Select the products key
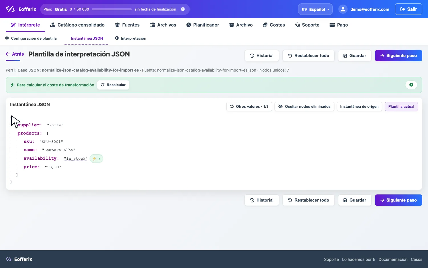 point(30,133)
